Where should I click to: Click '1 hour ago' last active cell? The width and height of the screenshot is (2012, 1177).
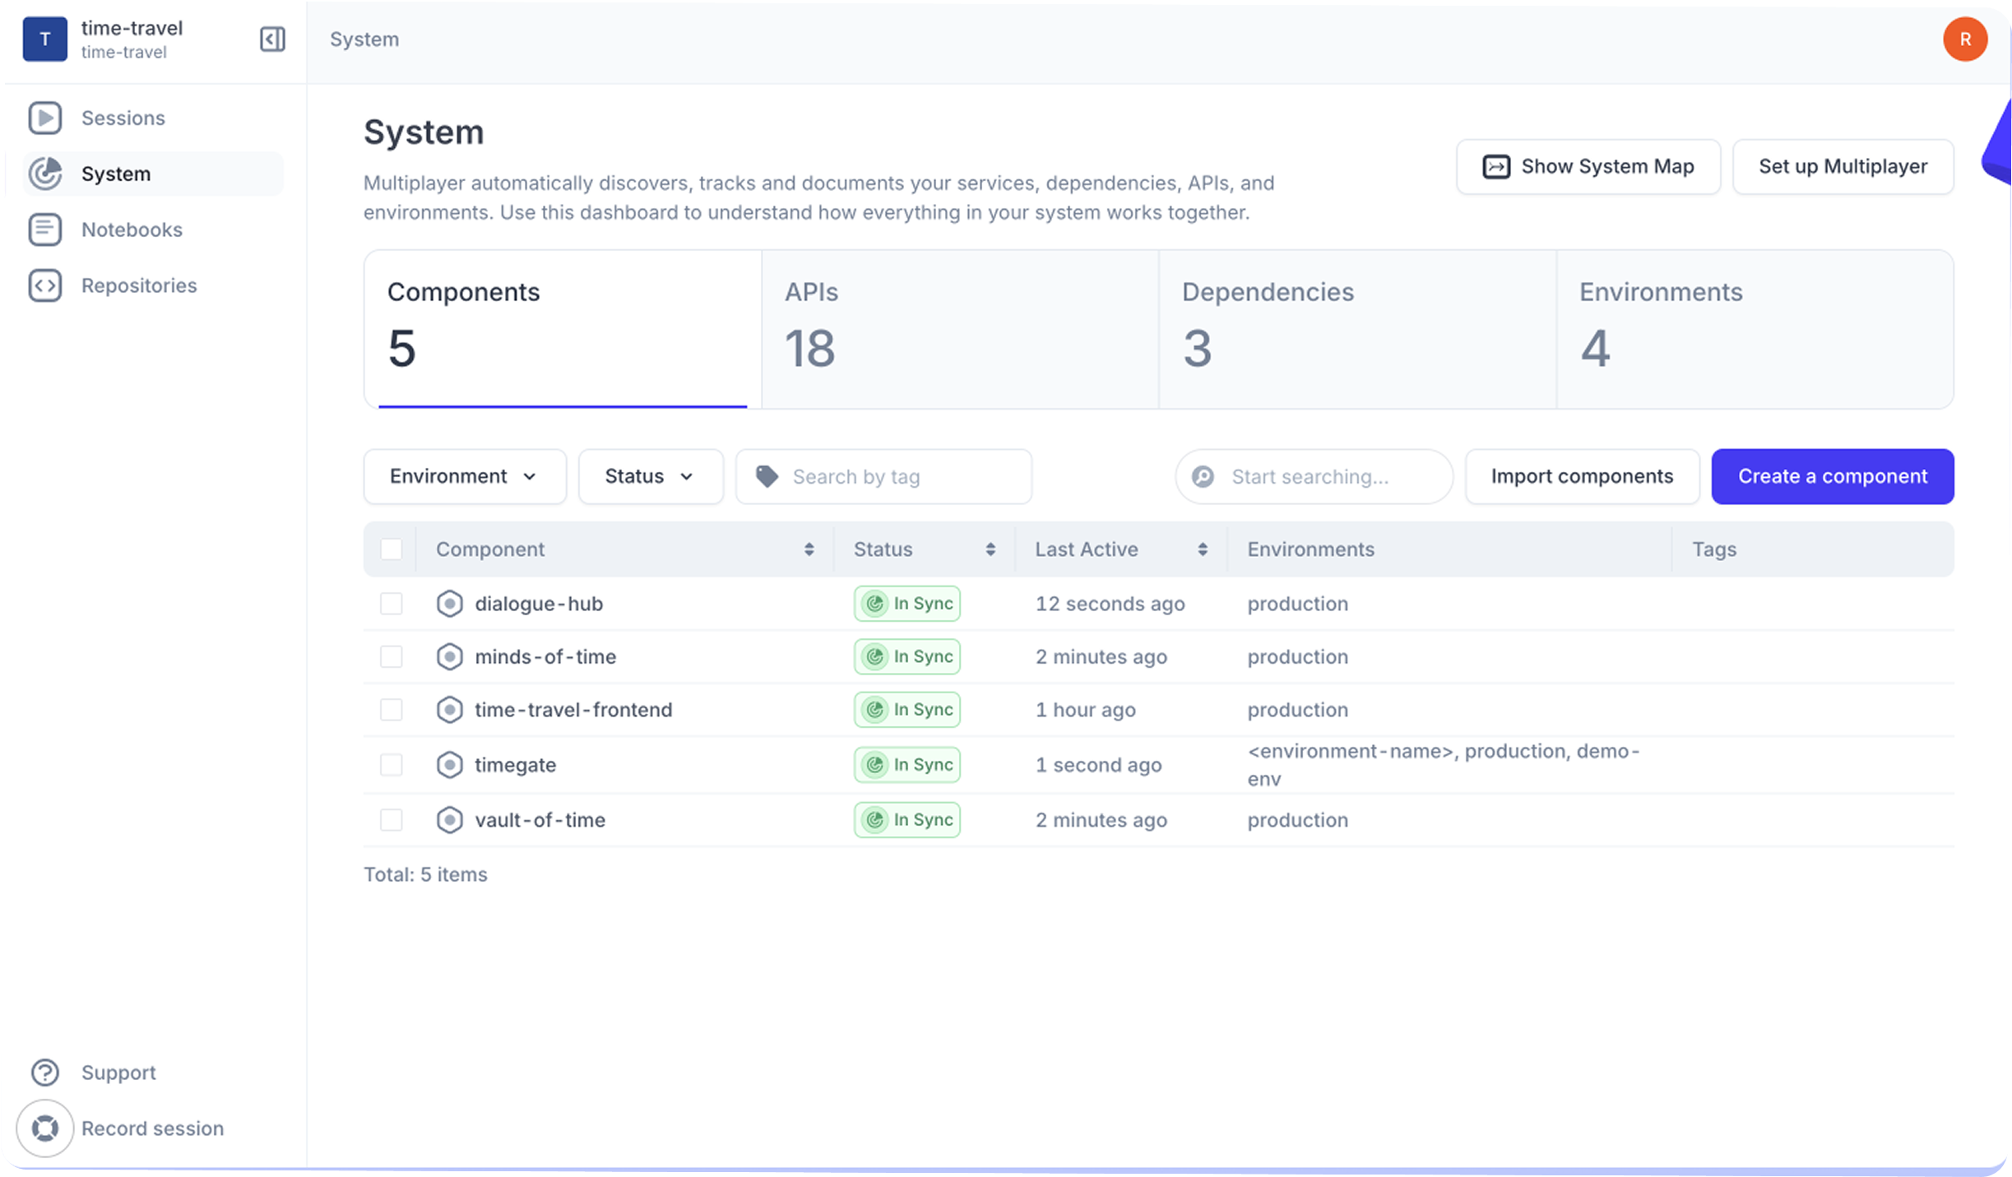tap(1085, 710)
